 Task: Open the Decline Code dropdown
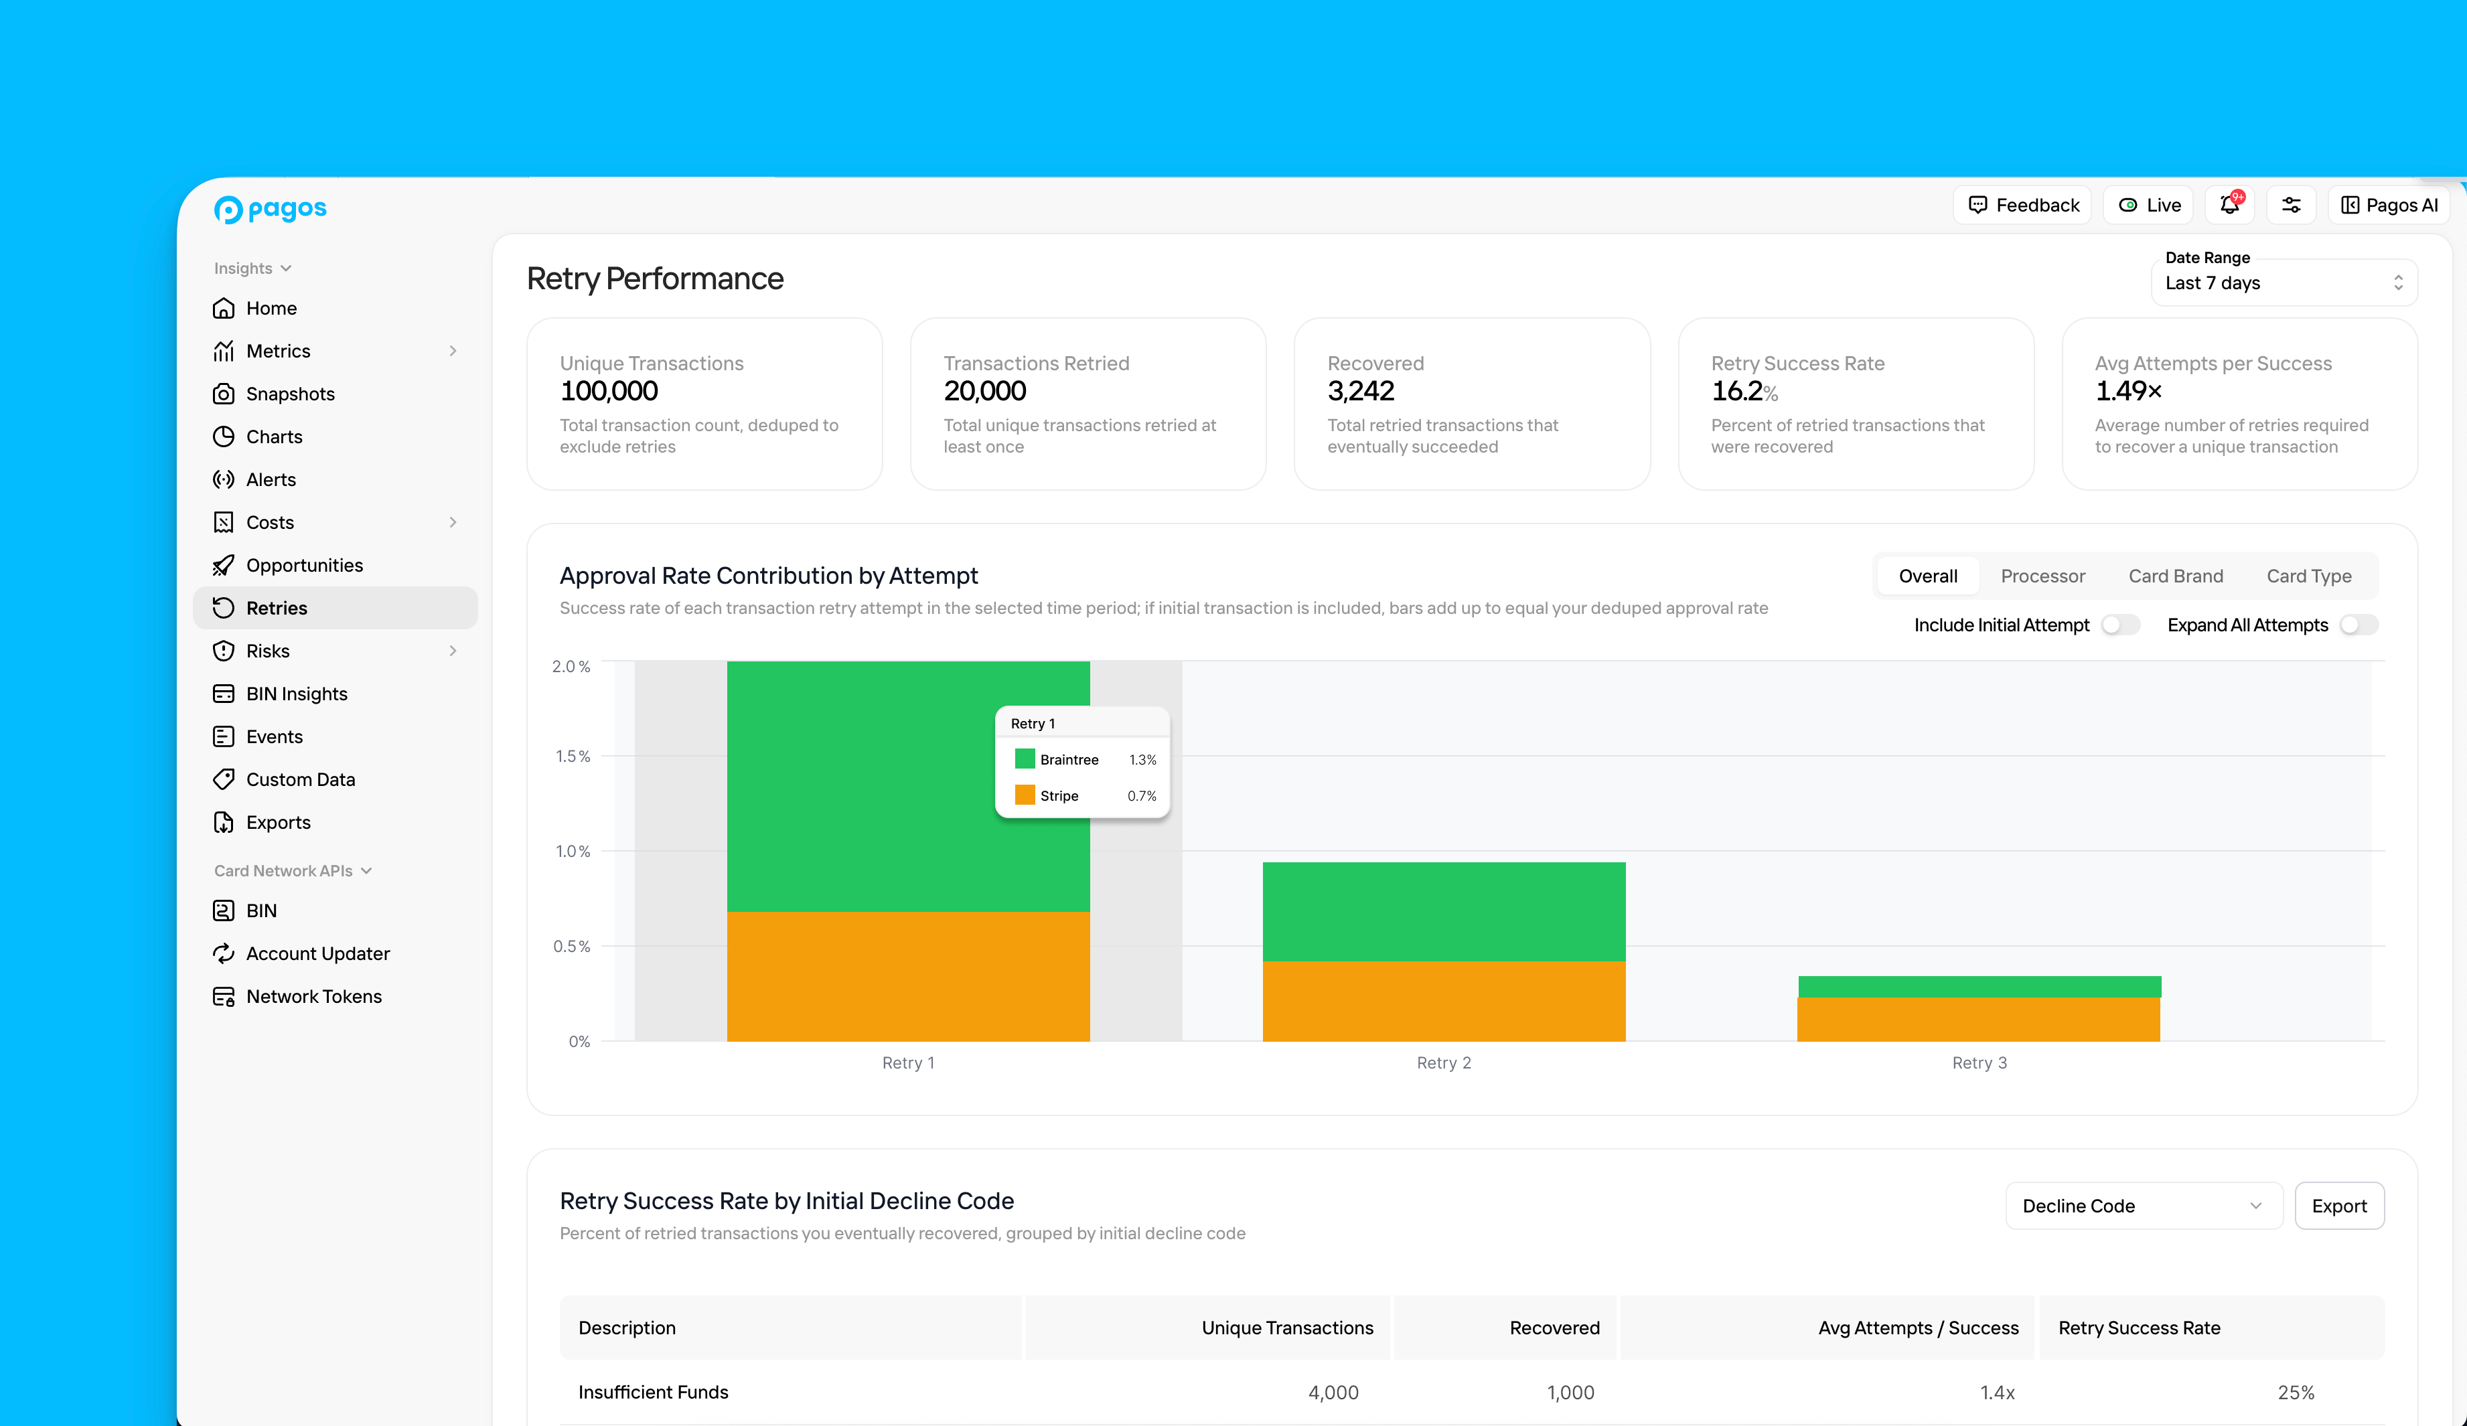[2144, 1206]
